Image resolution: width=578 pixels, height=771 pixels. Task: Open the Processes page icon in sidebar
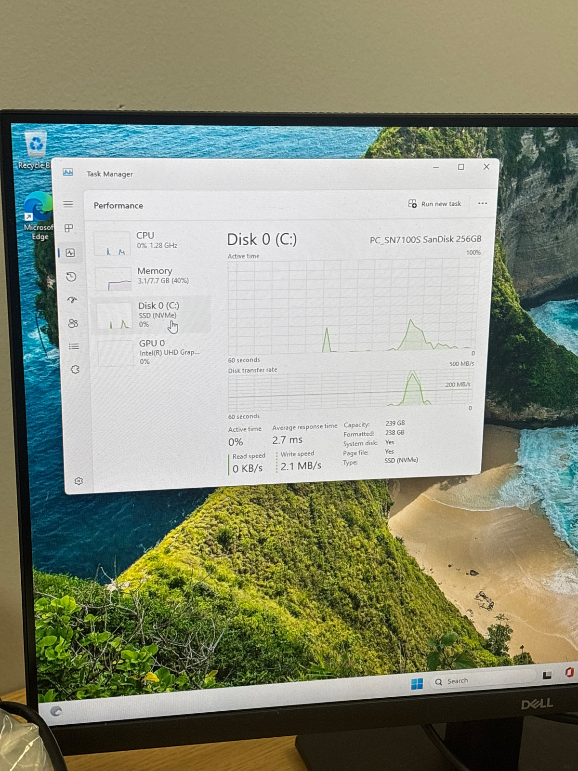[x=69, y=228]
